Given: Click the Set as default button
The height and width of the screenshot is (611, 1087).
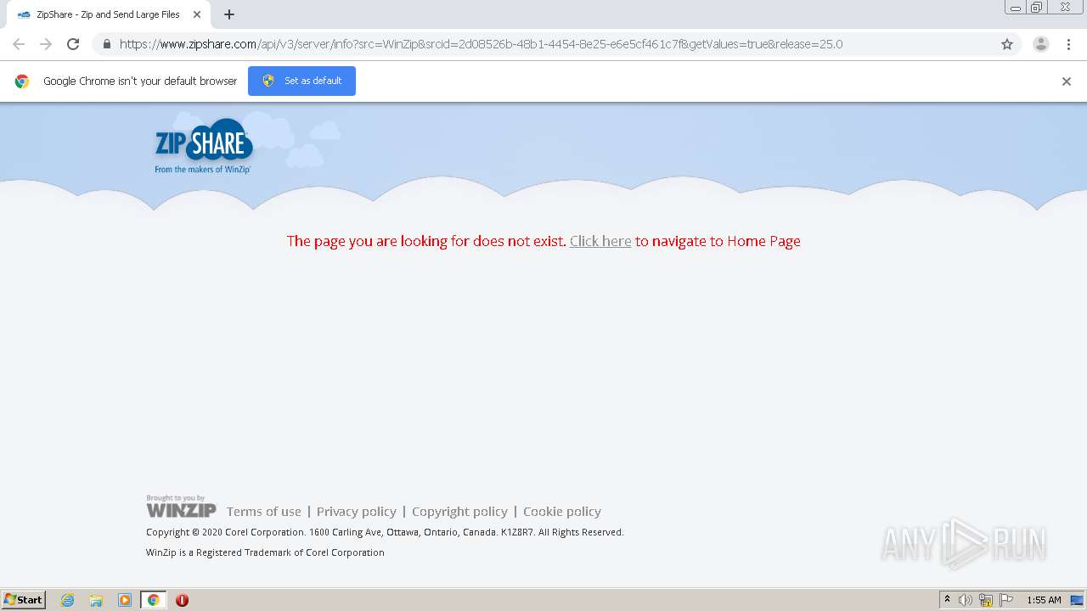Looking at the screenshot, I should (301, 81).
